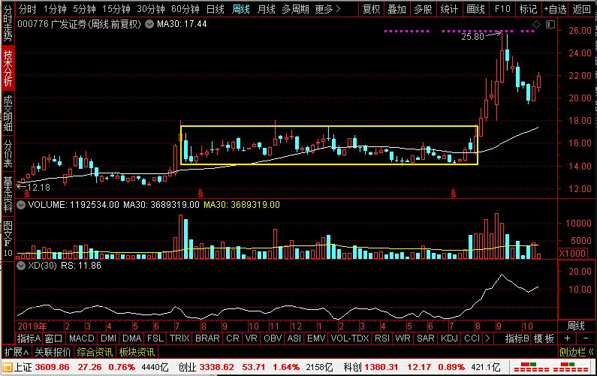Viewport: 597px width, 376px height.
Task: Click the 返回 back button
Action: 582,9
